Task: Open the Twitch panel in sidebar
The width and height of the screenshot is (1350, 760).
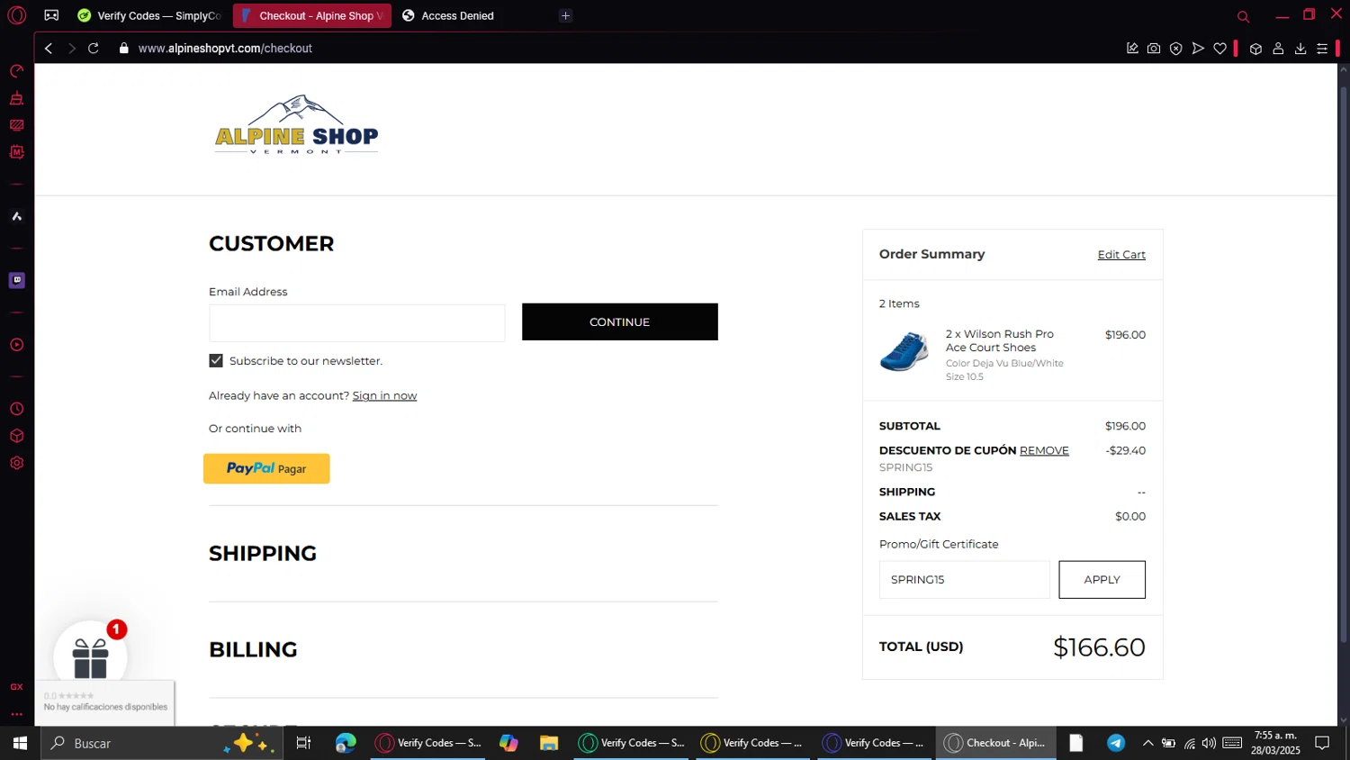Action: pyautogui.click(x=16, y=280)
